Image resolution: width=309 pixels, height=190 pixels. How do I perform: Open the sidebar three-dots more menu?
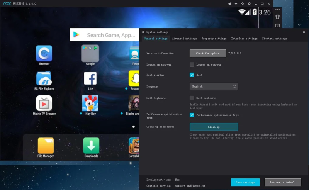pyautogui.click(x=277, y=10)
